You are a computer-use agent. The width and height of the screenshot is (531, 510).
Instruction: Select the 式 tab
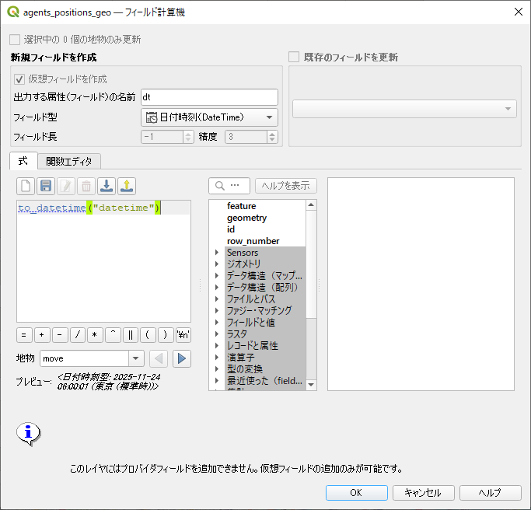pos(23,161)
